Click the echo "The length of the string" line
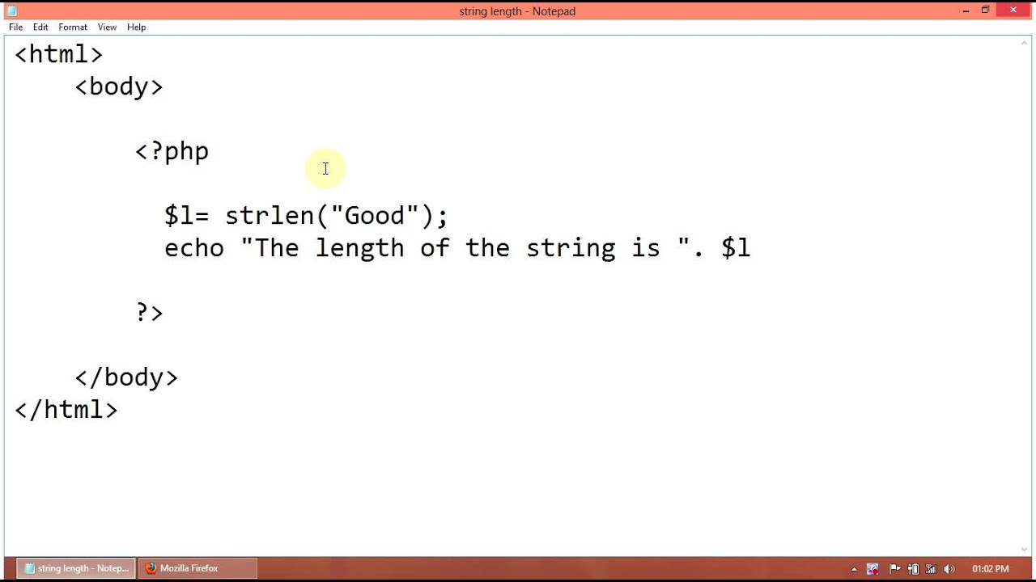The image size is (1036, 582). pyautogui.click(x=457, y=248)
